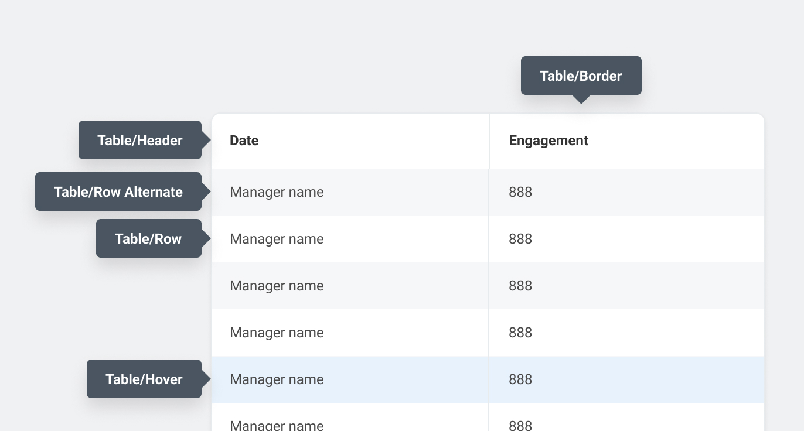Click the 888 value in third row

tap(520, 286)
